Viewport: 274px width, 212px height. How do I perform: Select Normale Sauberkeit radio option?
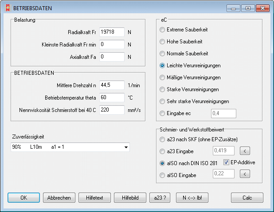(163, 54)
